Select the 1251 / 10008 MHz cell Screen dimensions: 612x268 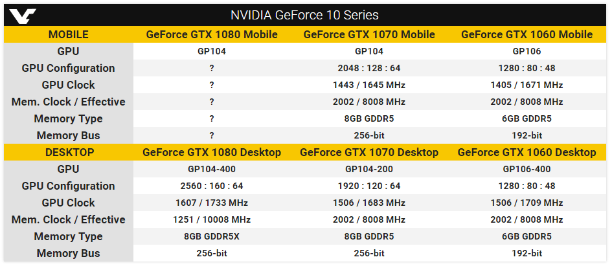[x=212, y=219]
